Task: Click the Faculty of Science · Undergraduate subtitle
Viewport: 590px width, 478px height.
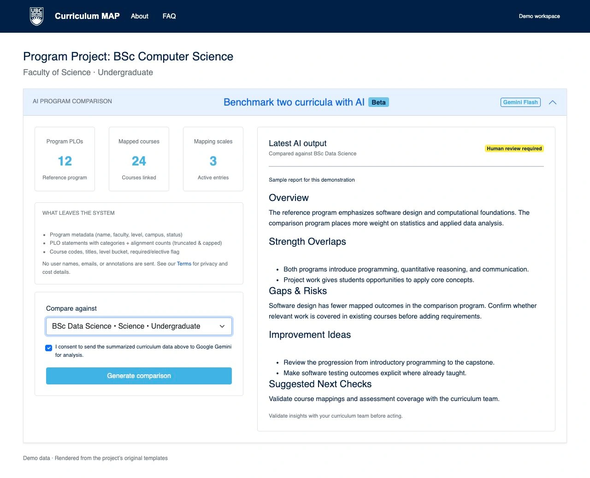Action: click(x=88, y=72)
